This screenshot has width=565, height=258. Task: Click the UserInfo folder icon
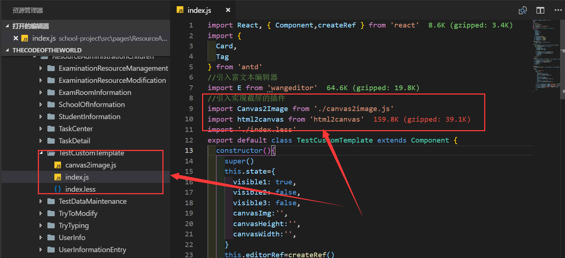pos(51,238)
